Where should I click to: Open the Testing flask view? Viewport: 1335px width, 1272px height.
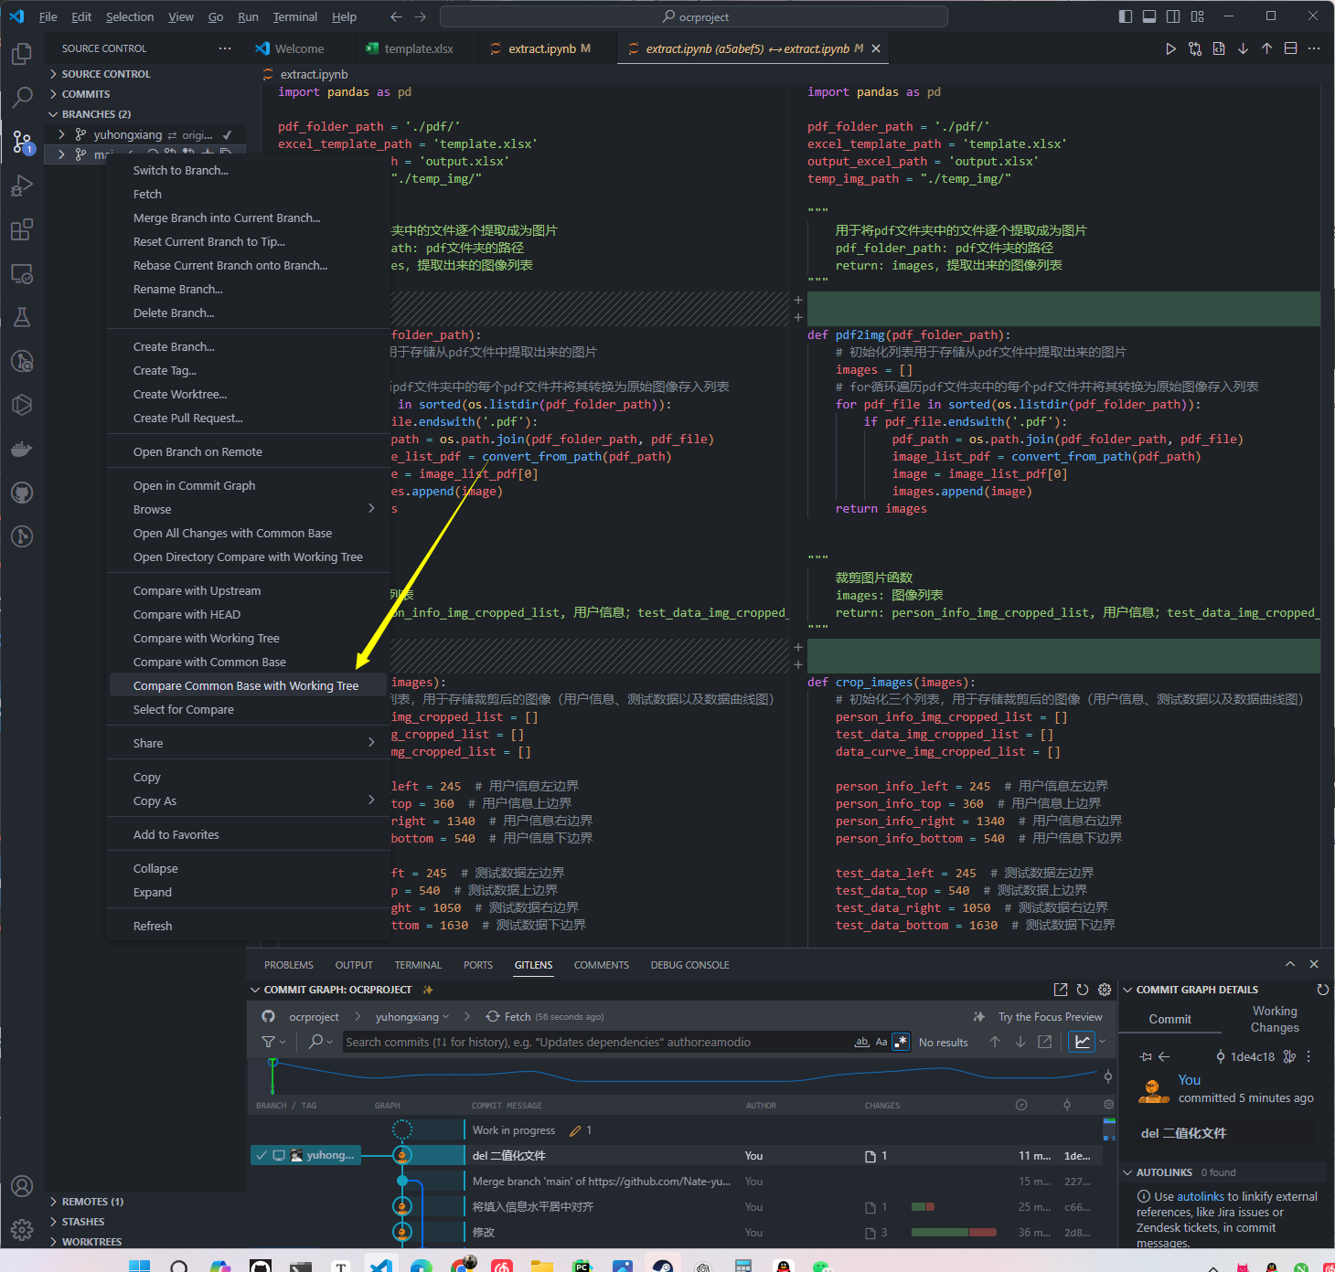[22, 317]
